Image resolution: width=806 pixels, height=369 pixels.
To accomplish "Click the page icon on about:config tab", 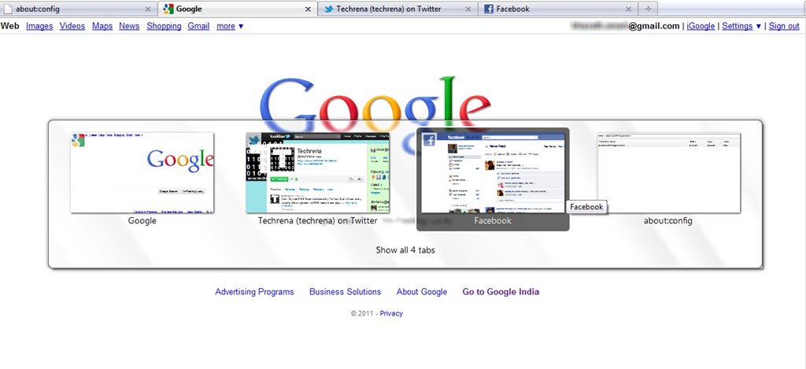I will pyautogui.click(x=8, y=9).
